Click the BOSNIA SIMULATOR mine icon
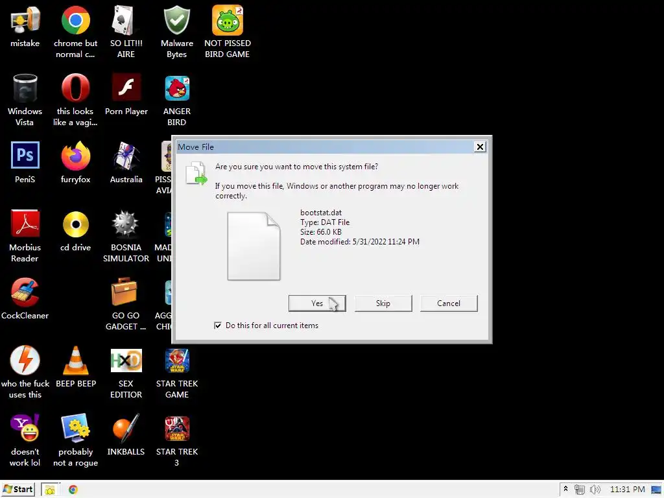This screenshot has width=664, height=498. [x=125, y=223]
